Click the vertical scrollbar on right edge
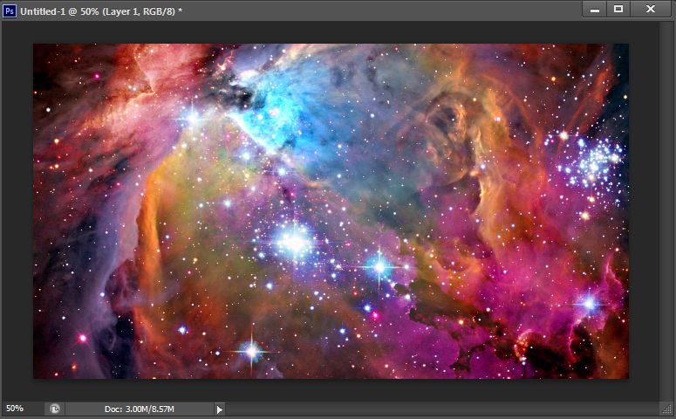The width and height of the screenshot is (676, 419). click(x=666, y=211)
